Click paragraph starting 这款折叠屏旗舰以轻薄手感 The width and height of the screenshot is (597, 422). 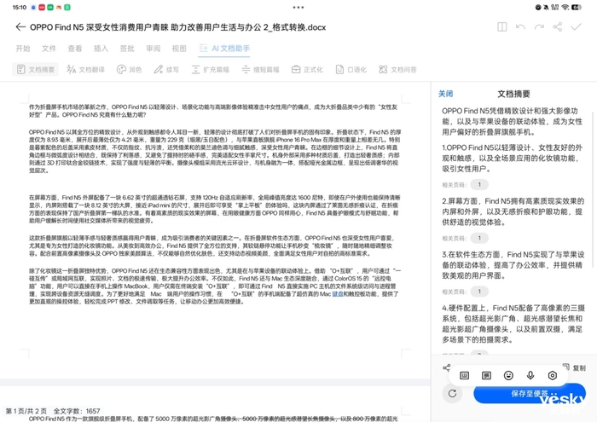[x=211, y=246]
